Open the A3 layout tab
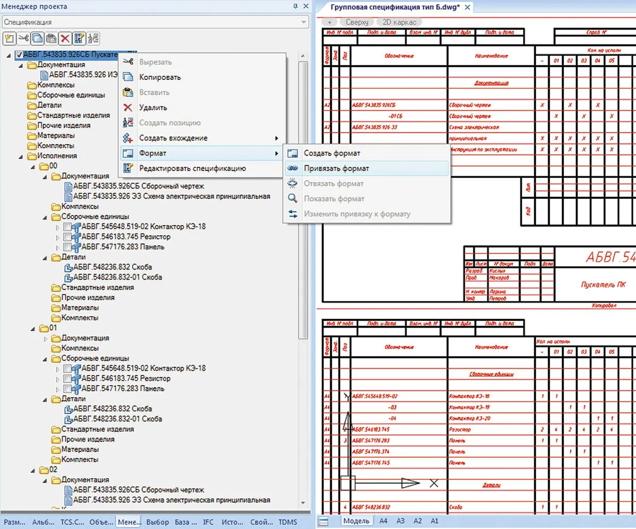The image size is (636, 529). 401,521
